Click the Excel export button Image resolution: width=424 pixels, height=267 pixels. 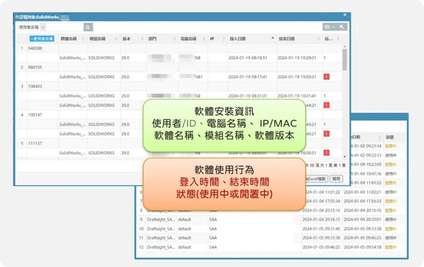point(317,179)
